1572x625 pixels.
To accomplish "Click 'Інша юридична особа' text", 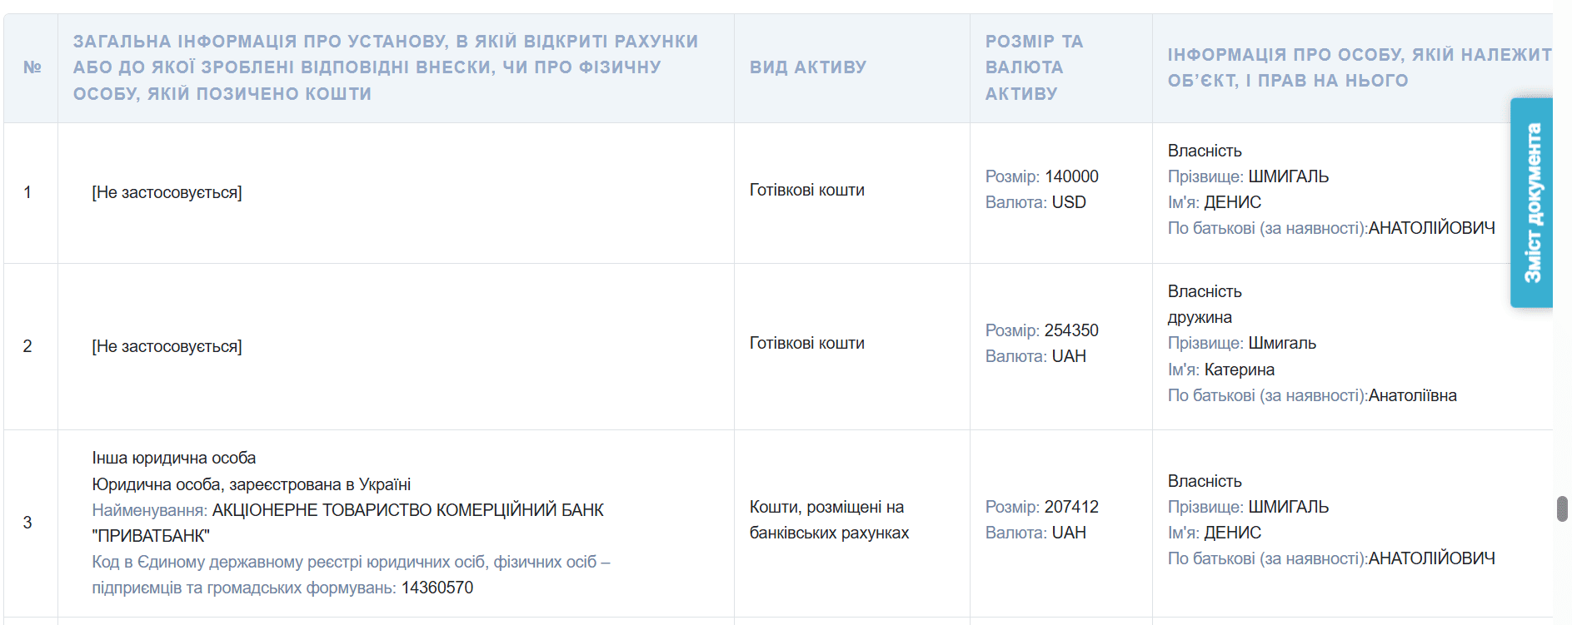I will pos(174,458).
